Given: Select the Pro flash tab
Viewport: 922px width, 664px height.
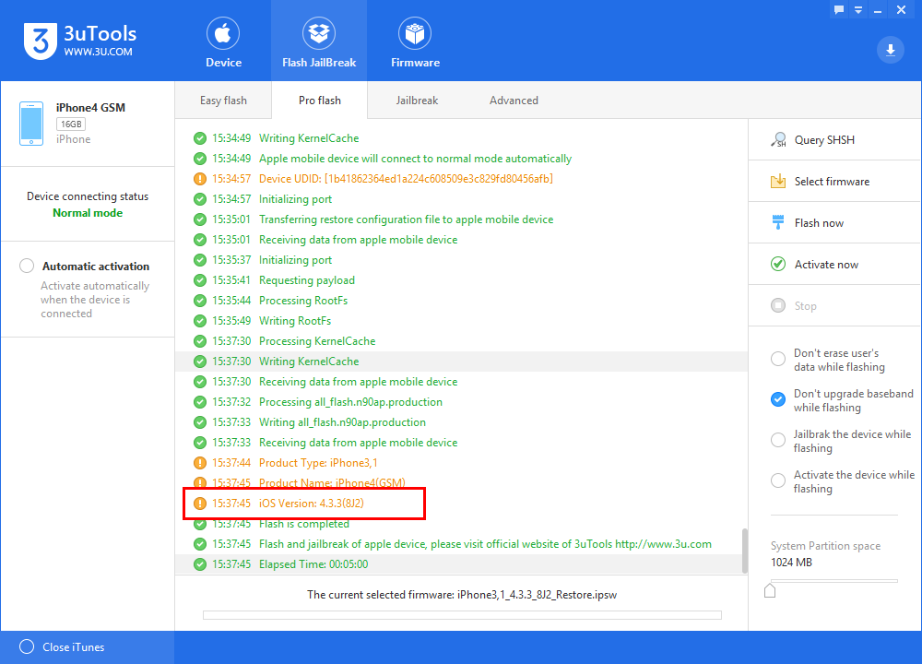Looking at the screenshot, I should [319, 101].
